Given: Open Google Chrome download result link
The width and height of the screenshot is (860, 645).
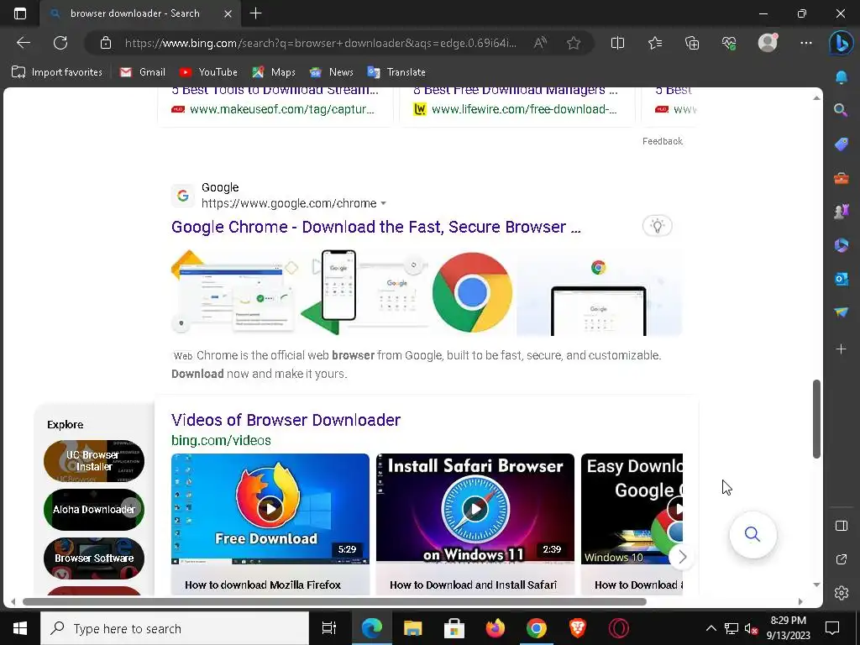Looking at the screenshot, I should 375,227.
